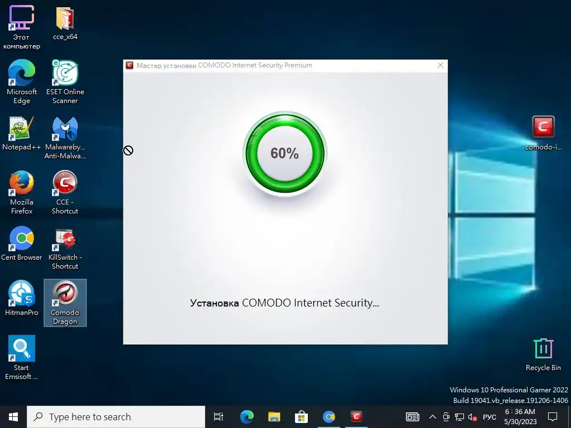571x428 pixels.
Task: Select the CCE - Shortcut icon
Action: pyautogui.click(x=65, y=192)
